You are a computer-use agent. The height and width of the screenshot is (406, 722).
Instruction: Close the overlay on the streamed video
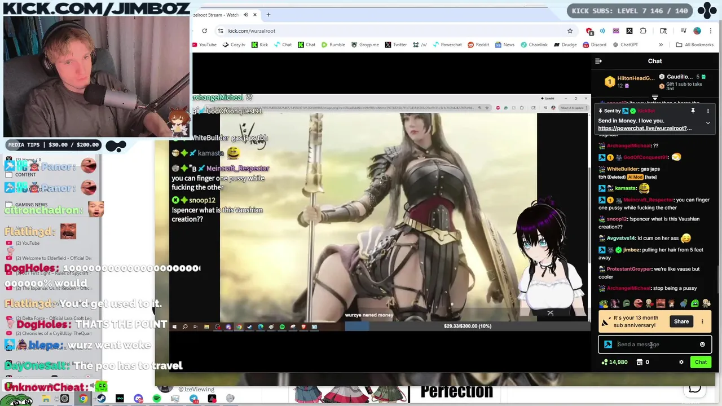[550, 312]
